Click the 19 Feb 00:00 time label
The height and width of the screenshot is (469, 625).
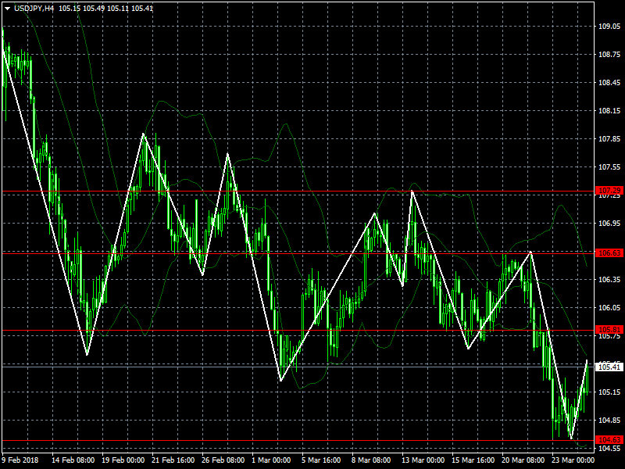pos(123,460)
